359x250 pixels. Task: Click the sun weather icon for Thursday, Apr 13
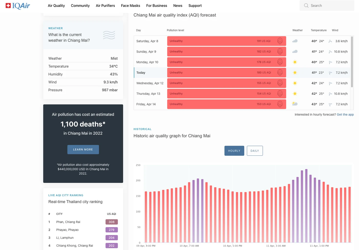click(295, 93)
